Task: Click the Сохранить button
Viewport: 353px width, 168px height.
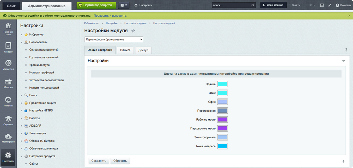Action: coord(99,161)
